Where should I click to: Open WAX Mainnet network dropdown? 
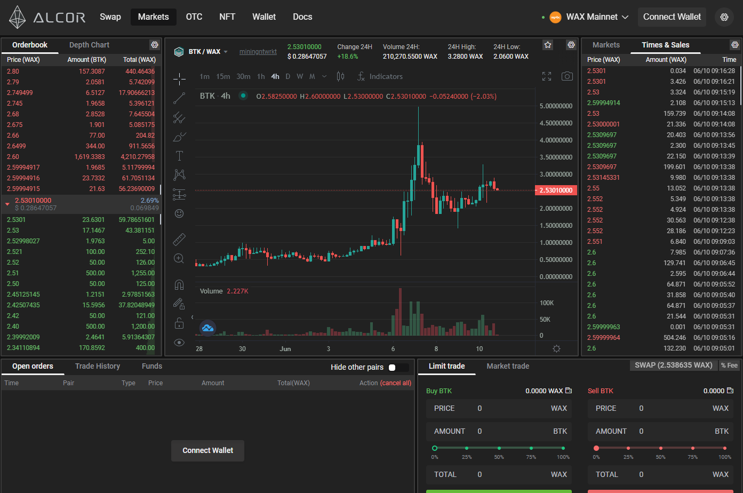tap(589, 17)
